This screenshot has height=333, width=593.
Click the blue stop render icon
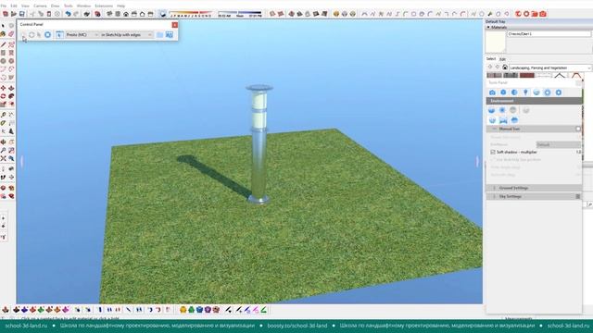tap(47, 35)
